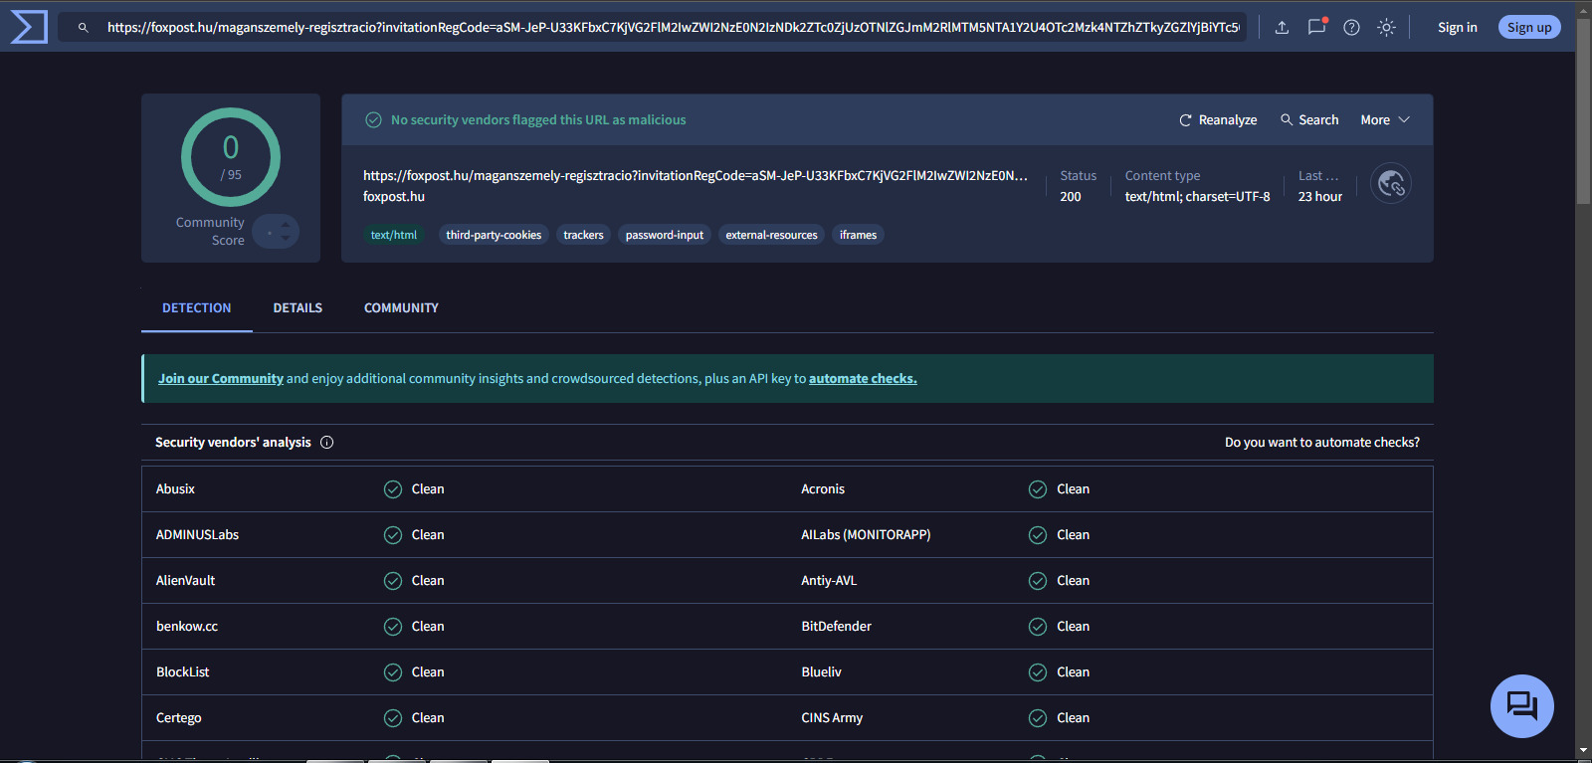Viewport: 1592px width, 763px height.
Task: Switch to the COMMUNITY tab
Action: point(401,308)
